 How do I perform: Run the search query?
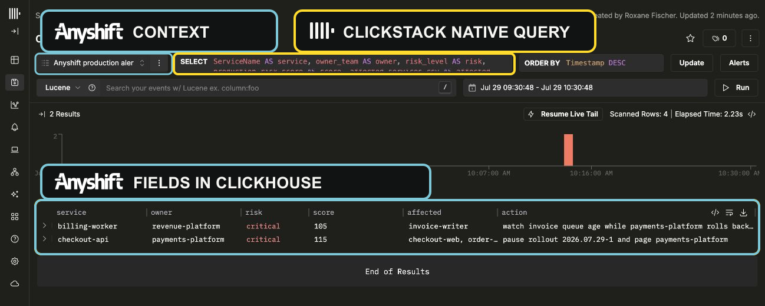click(736, 88)
